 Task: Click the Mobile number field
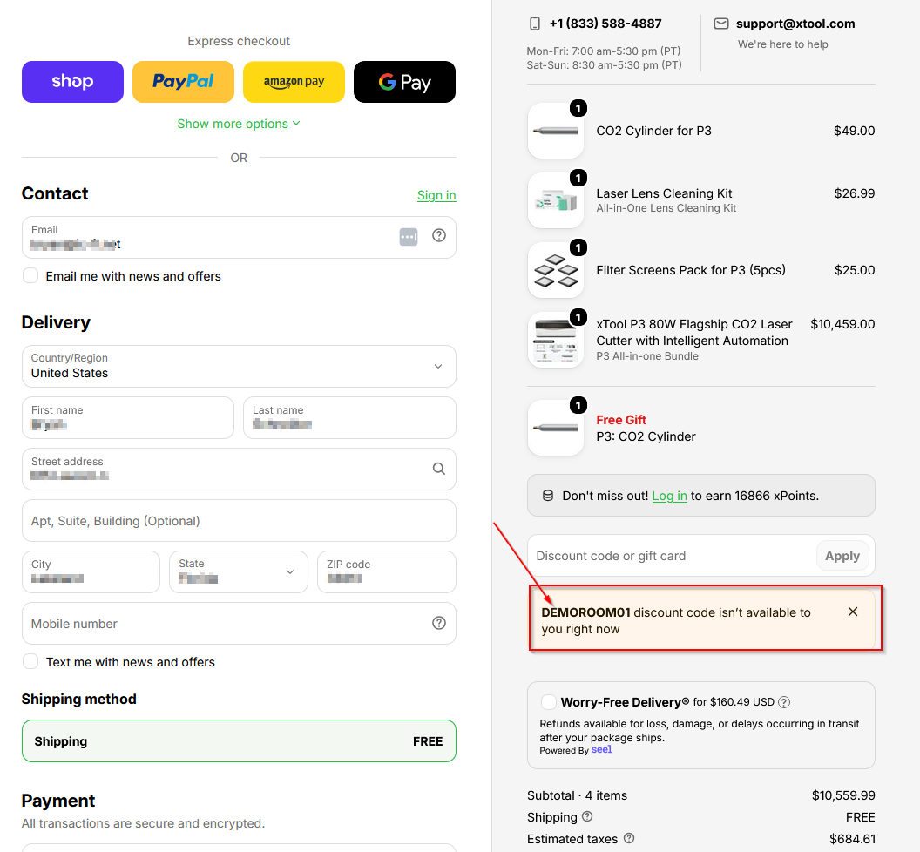(x=239, y=623)
